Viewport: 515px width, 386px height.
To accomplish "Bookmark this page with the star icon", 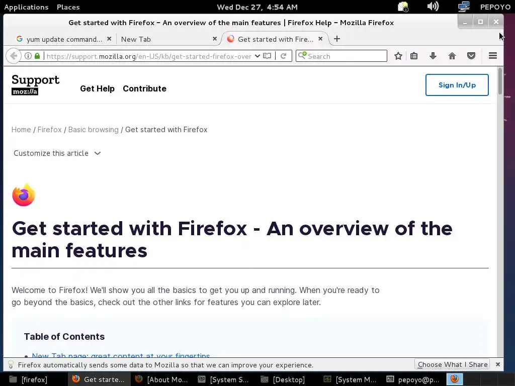I will pyautogui.click(x=398, y=56).
